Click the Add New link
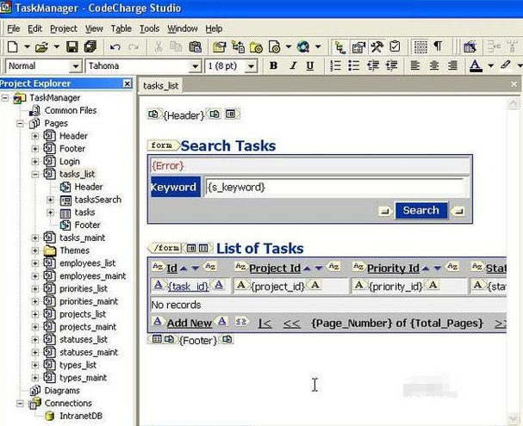523x426 pixels. tap(189, 323)
